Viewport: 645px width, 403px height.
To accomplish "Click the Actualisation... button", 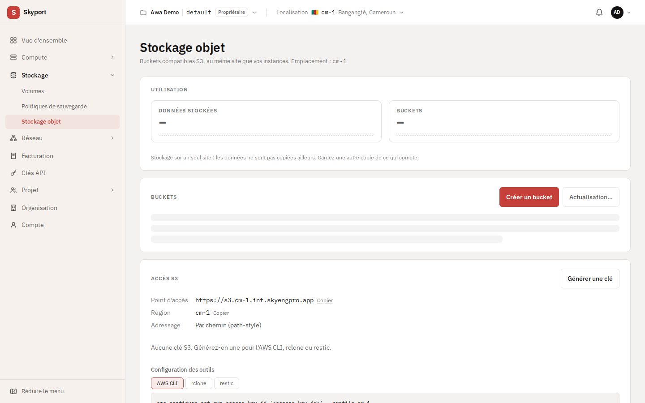I will coord(591,197).
